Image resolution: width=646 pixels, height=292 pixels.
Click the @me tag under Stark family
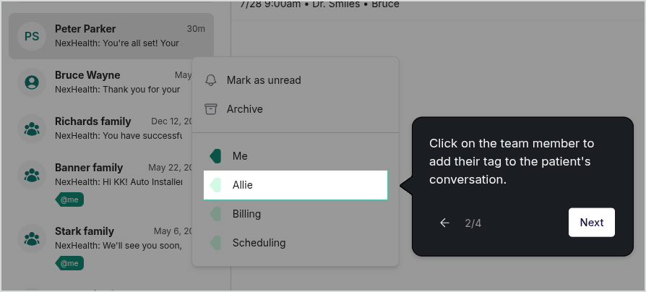[x=69, y=263]
